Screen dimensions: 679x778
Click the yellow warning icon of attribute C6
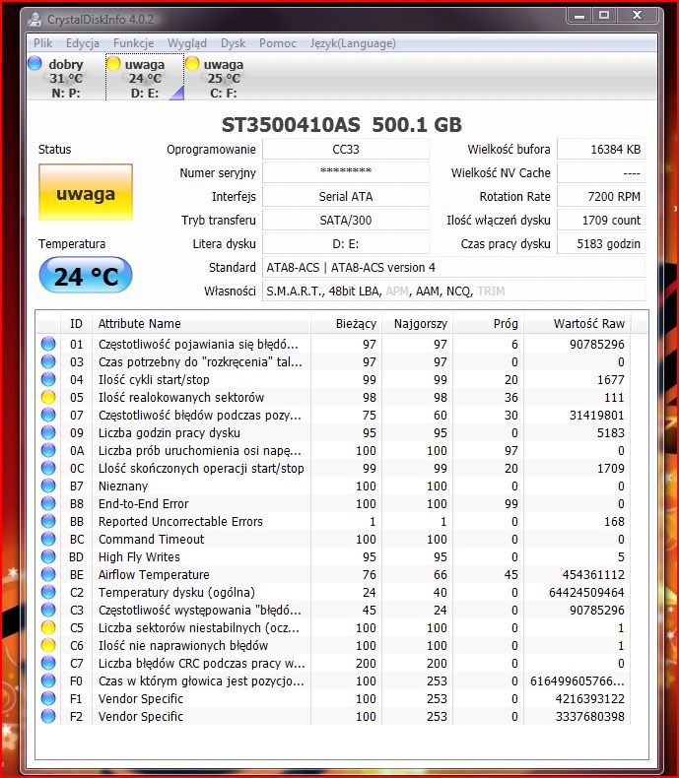pyautogui.click(x=48, y=645)
